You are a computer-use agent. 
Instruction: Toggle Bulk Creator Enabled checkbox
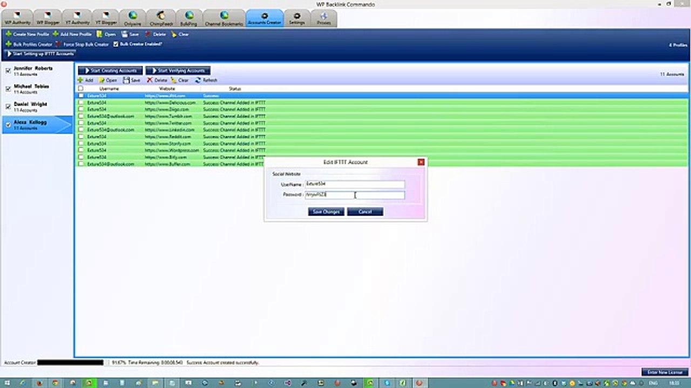point(116,44)
